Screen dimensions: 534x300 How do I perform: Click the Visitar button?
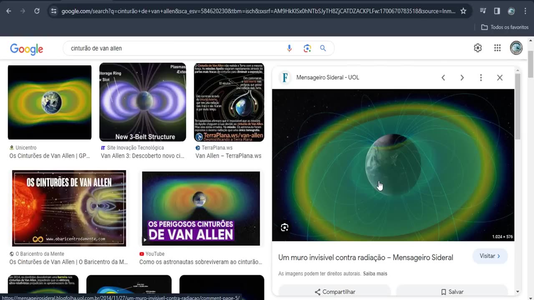click(490, 256)
